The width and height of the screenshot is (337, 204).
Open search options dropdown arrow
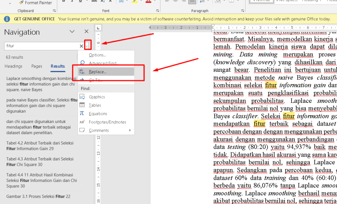(87, 46)
